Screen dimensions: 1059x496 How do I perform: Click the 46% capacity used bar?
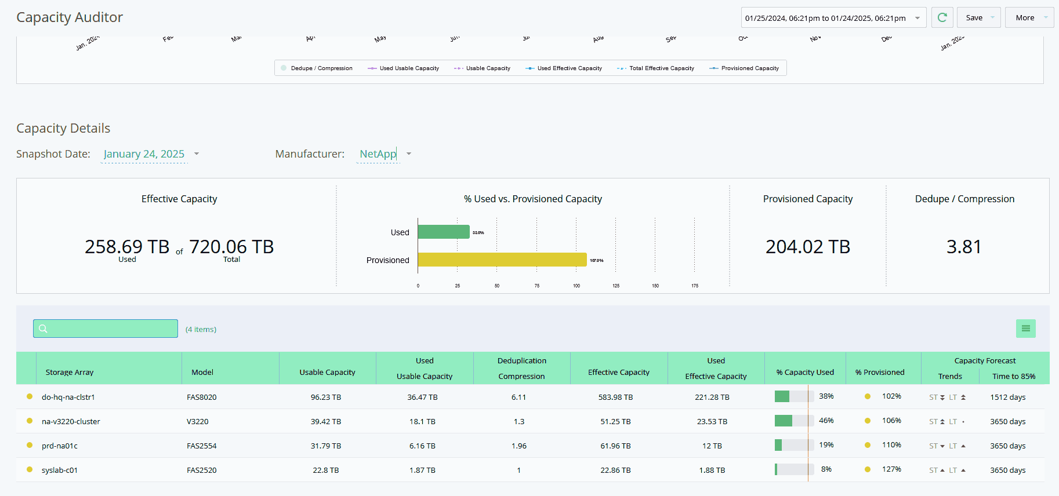794,421
